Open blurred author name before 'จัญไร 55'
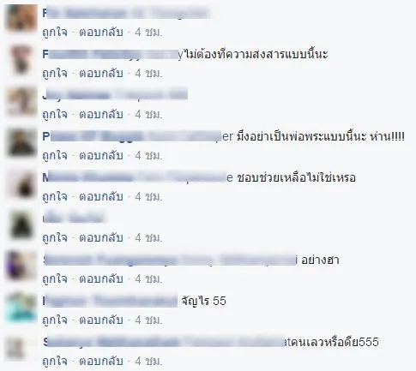Viewport: 416px width, 371px height. (x=110, y=301)
